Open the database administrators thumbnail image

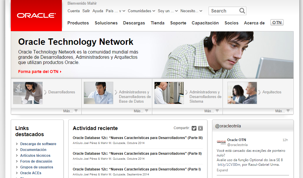(98, 93)
